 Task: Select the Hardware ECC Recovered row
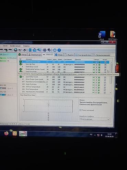64,92
